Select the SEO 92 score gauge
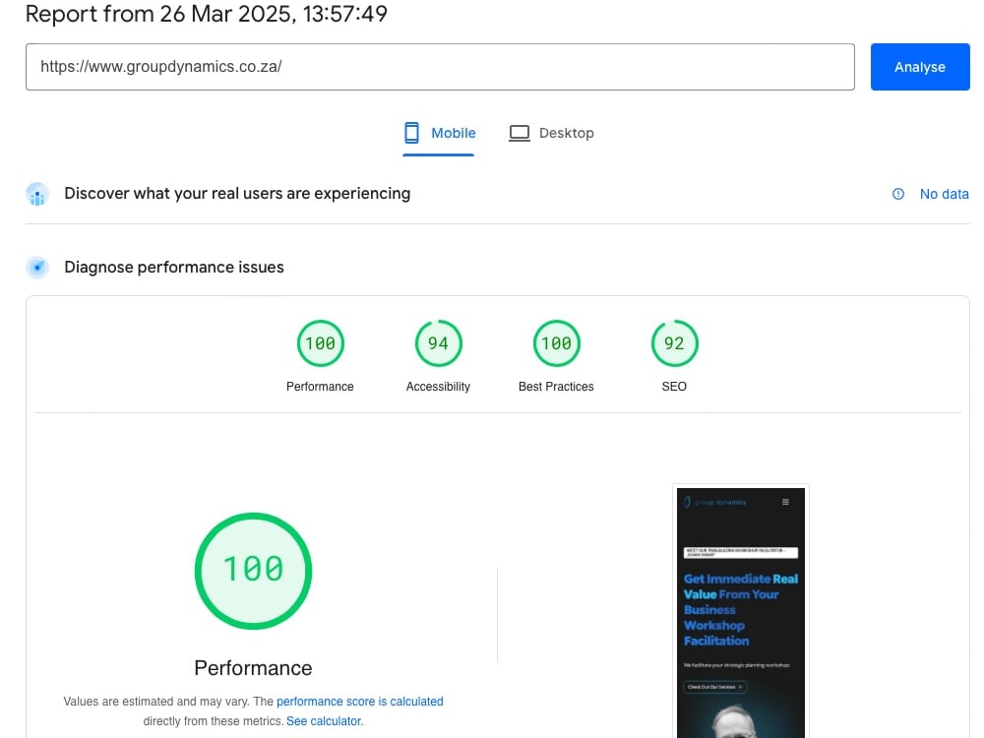Image resolution: width=984 pixels, height=738 pixels. 674,343
